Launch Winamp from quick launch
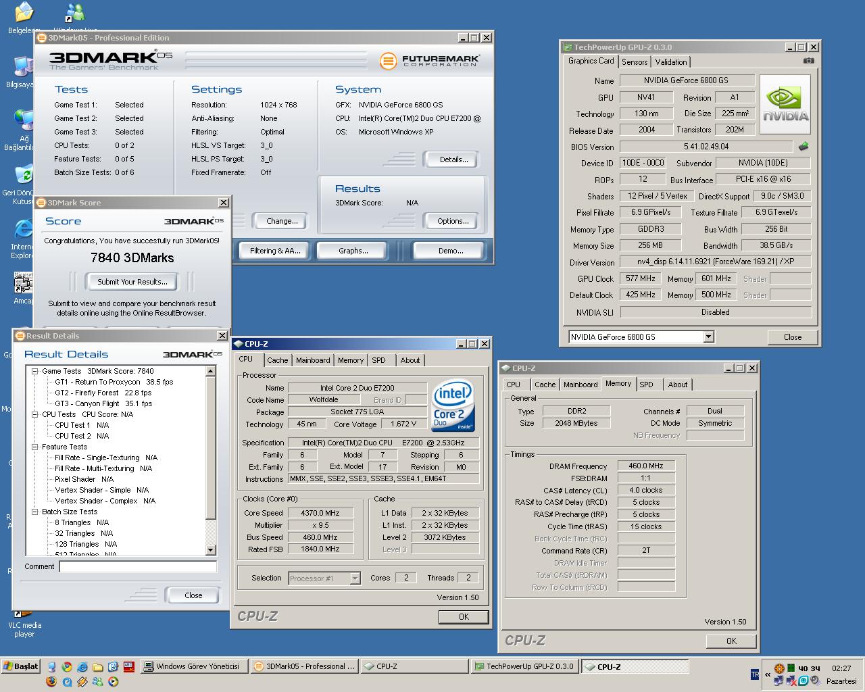 click(82, 681)
